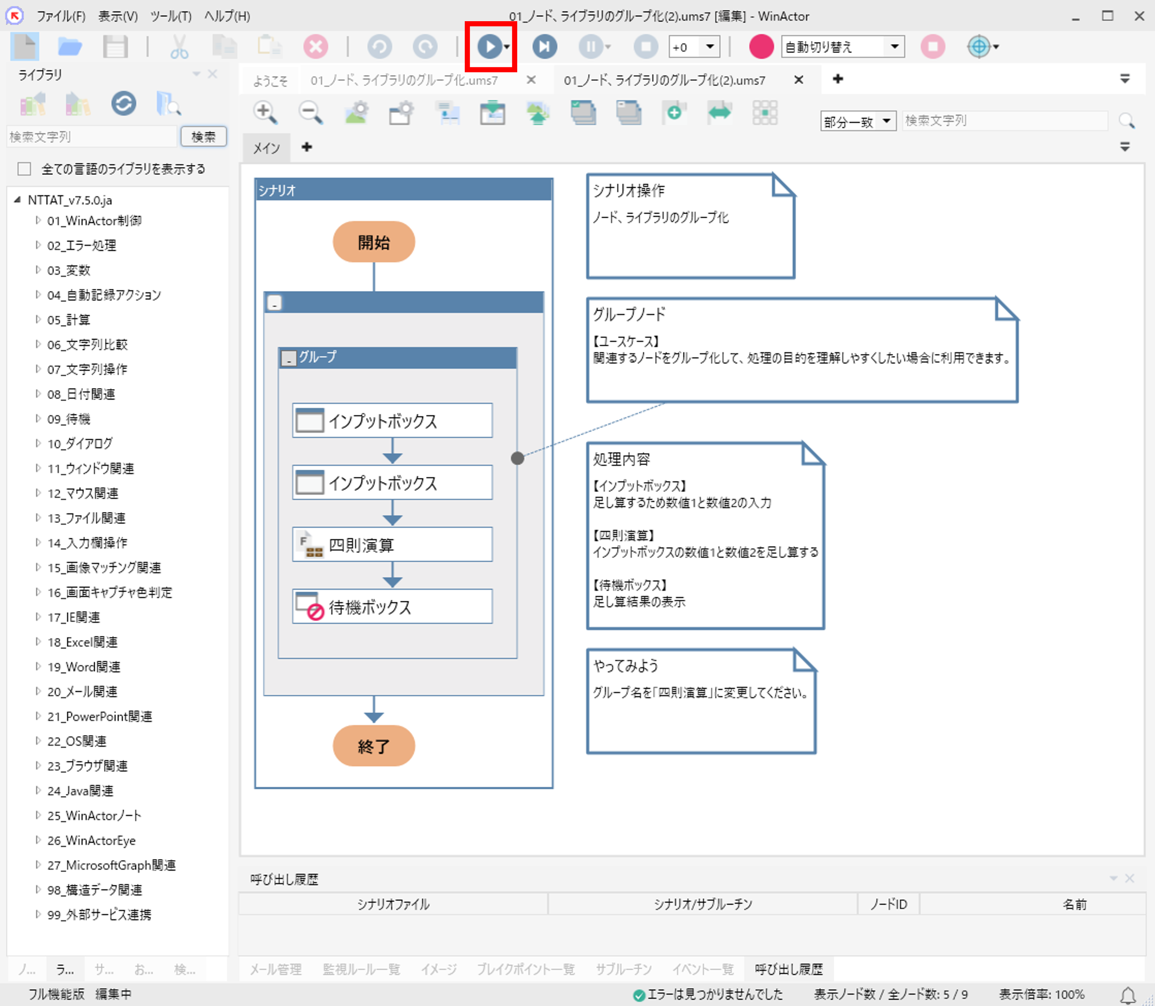The image size is (1155, 1006).
Task: Click the flowchart search magnifier icon
Action: click(x=1126, y=120)
